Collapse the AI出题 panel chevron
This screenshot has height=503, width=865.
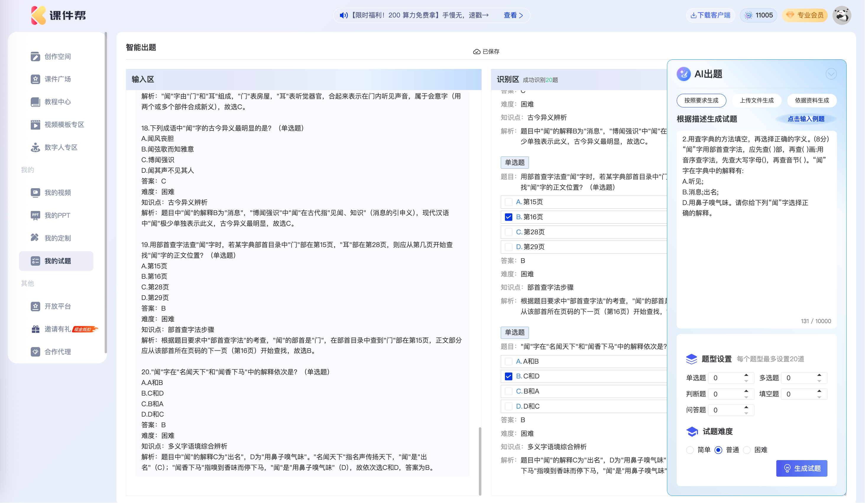831,74
